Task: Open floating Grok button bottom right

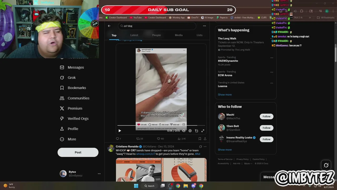Action: 326,165
